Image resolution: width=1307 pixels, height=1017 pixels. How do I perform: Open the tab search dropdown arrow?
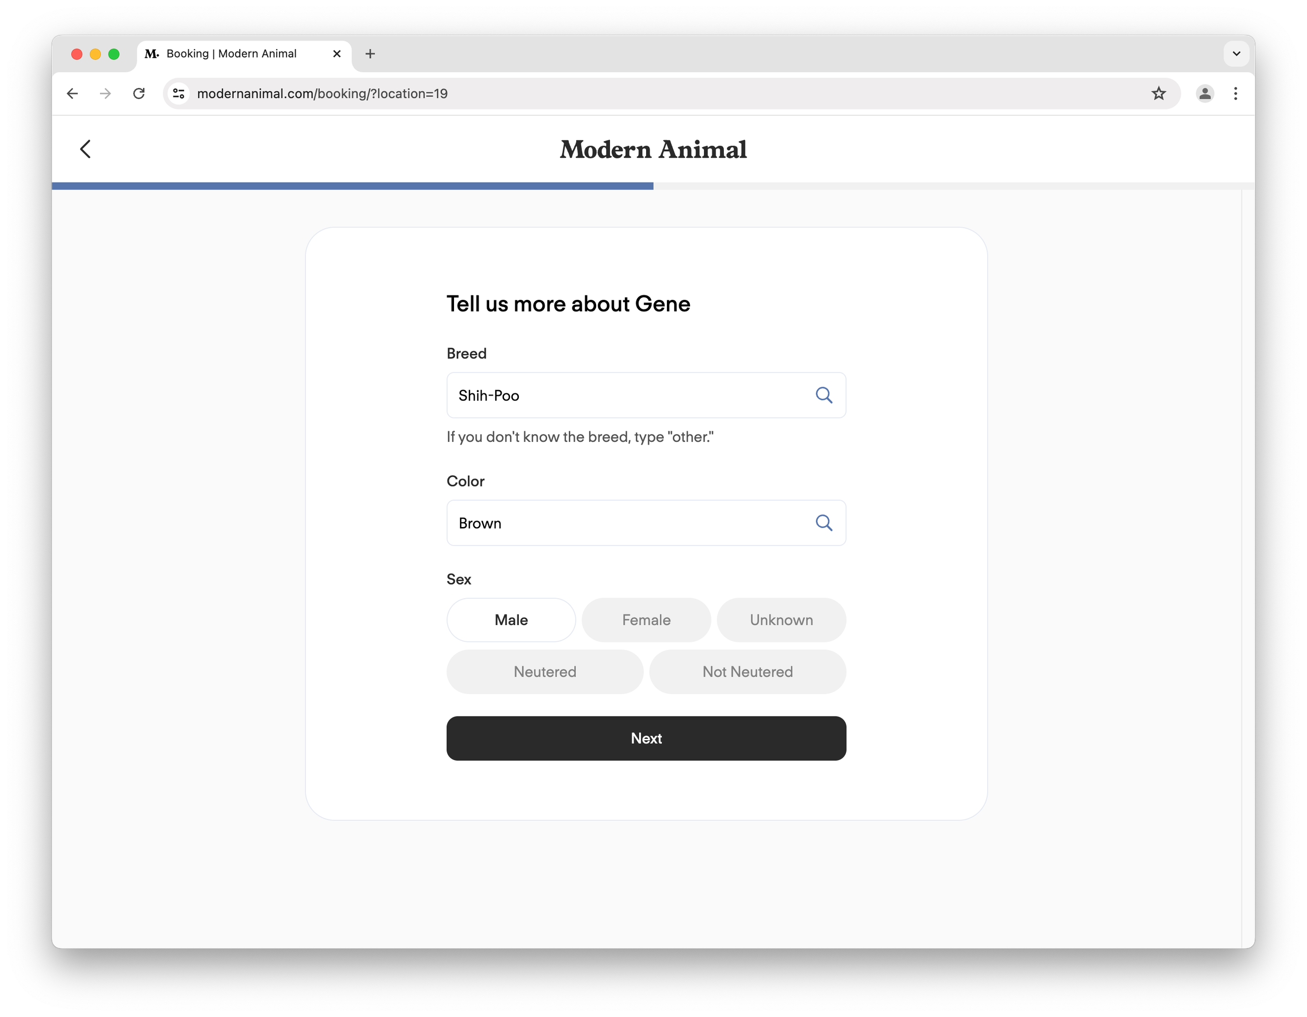[1236, 54]
